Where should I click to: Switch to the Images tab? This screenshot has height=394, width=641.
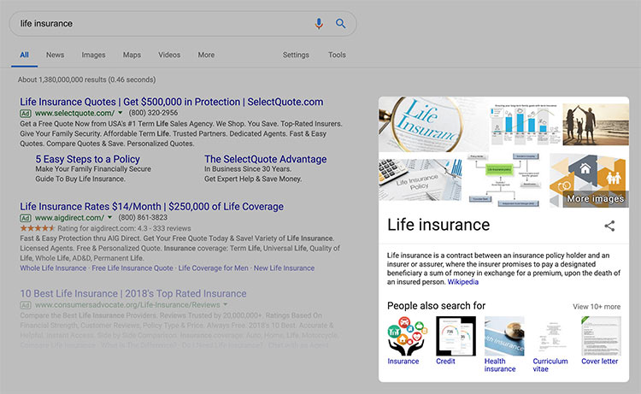pos(93,55)
